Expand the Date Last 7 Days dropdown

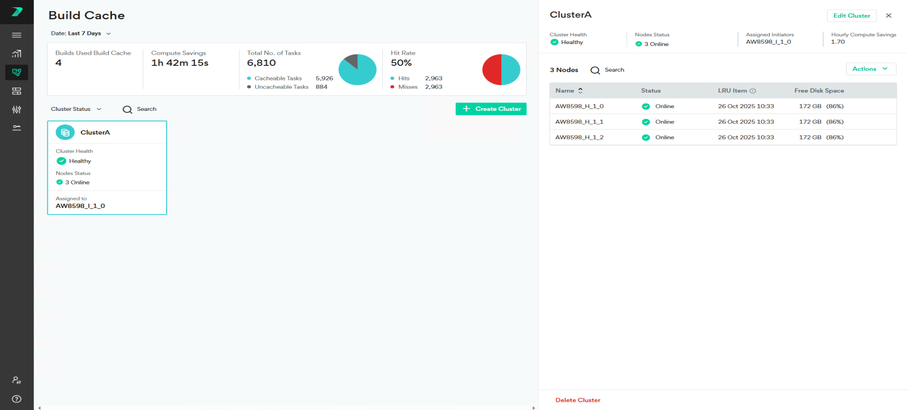(x=81, y=33)
